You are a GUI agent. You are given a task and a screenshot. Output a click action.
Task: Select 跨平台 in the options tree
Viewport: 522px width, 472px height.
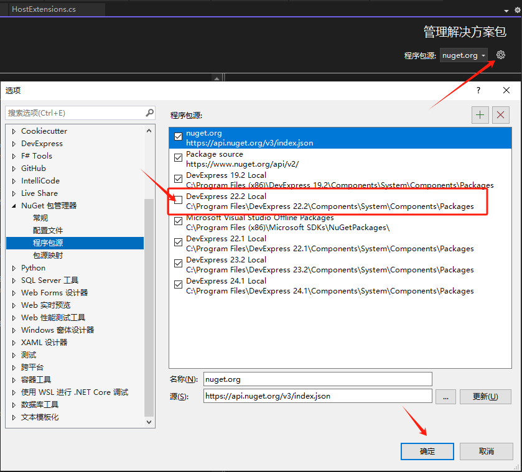pyautogui.click(x=32, y=368)
